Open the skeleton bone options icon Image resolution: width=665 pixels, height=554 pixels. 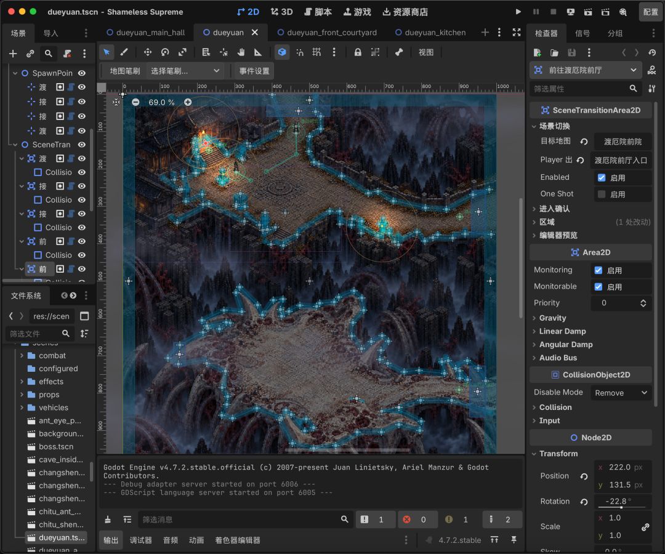pos(399,52)
